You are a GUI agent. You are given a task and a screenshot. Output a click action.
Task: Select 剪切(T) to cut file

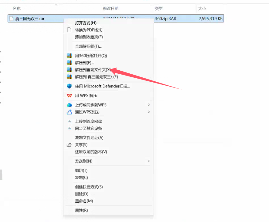pyautogui.click(x=81, y=171)
